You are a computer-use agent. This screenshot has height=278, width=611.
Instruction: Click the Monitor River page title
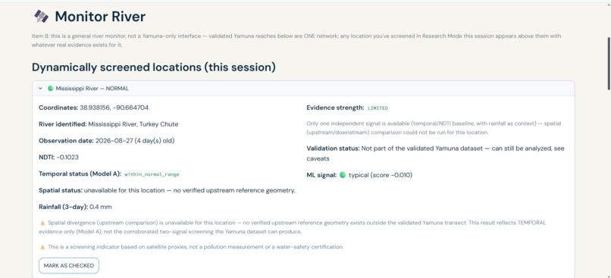100,17
